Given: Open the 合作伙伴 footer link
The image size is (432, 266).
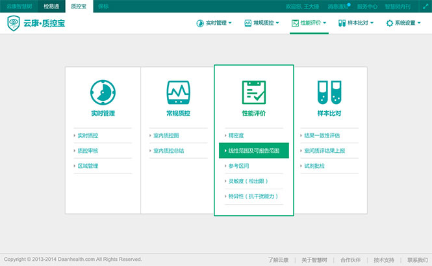Looking at the screenshot, I should tap(350, 260).
